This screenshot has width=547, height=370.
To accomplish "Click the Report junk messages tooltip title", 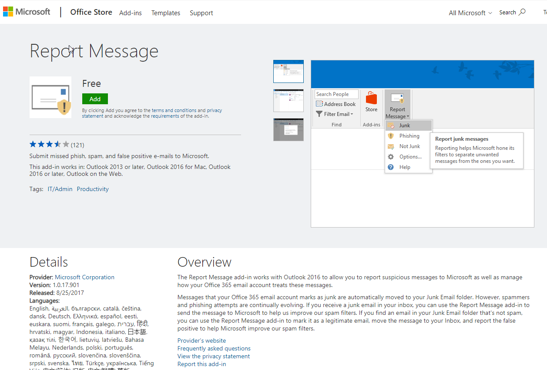I will 462,139.
